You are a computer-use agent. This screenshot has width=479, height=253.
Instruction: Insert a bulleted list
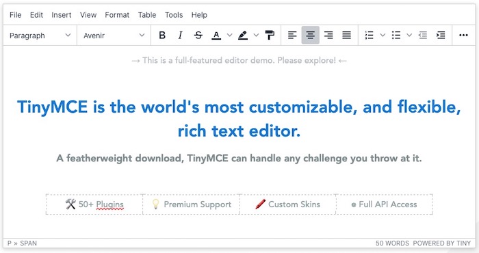pyautogui.click(x=396, y=36)
